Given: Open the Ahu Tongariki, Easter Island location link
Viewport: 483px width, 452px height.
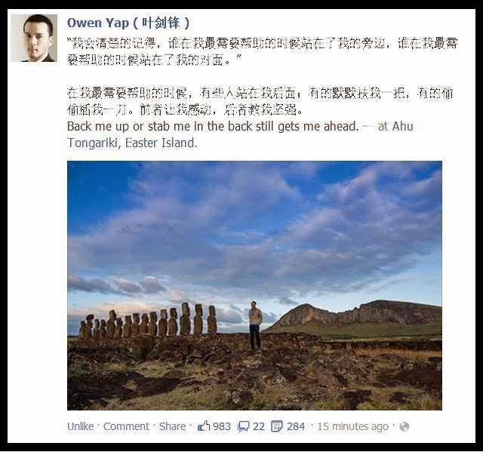Looking at the screenshot, I should [x=240, y=134].
